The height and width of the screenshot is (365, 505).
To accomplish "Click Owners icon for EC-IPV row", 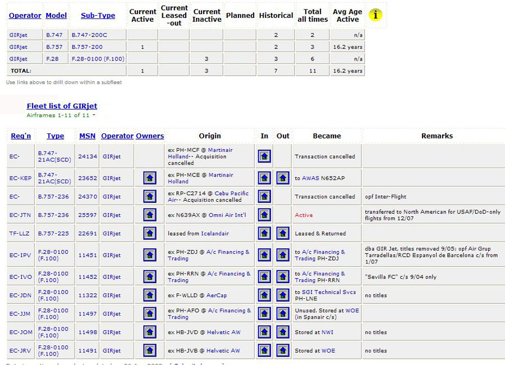I will click(x=149, y=255).
